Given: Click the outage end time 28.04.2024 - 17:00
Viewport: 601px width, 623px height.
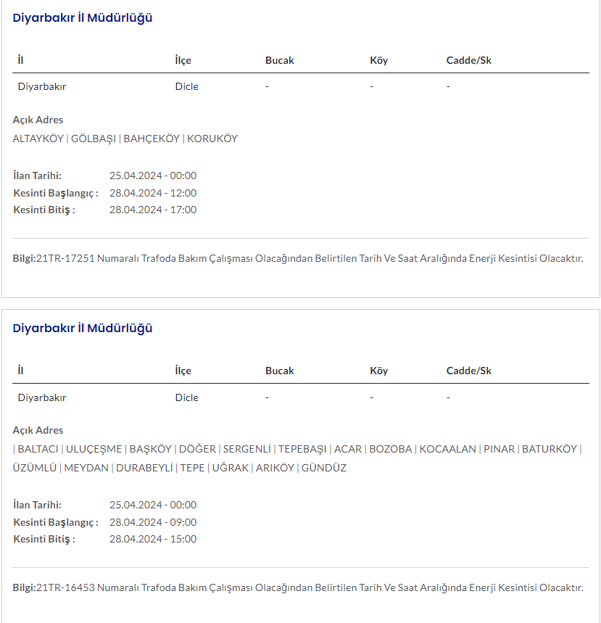Looking at the screenshot, I should 153,210.
